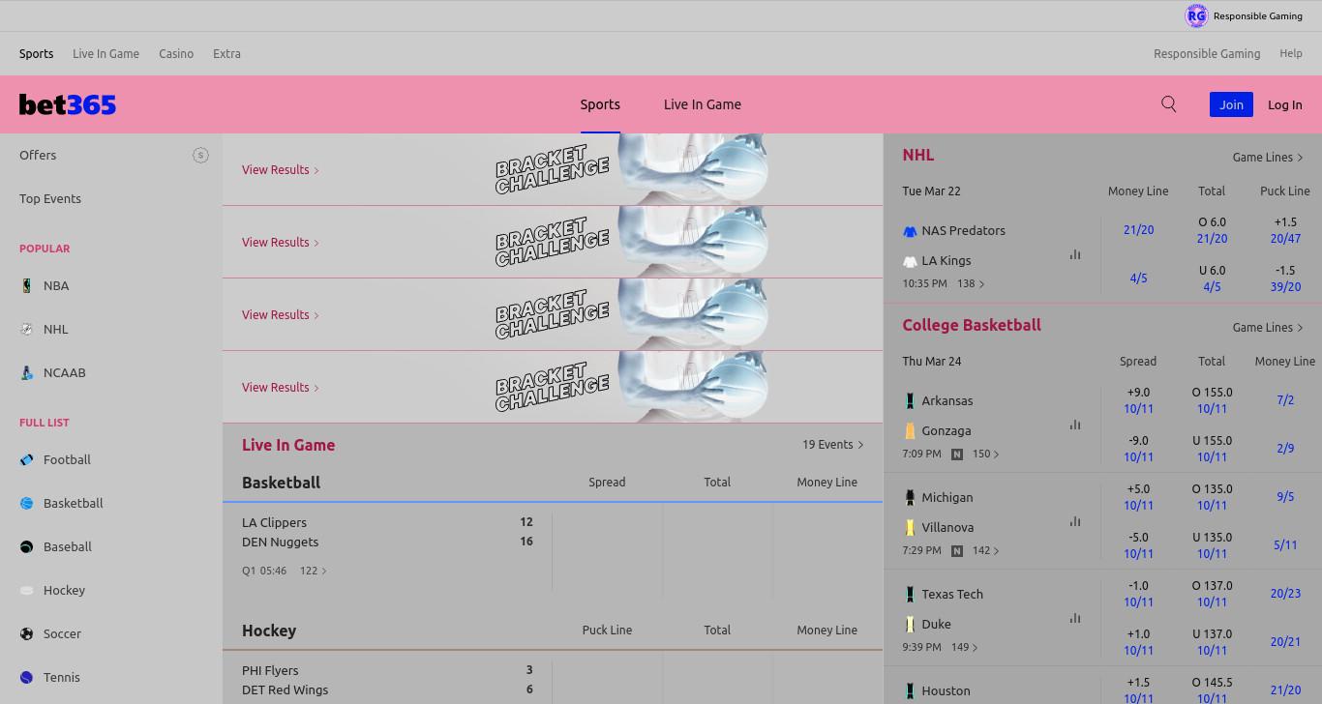This screenshot has width=1322, height=704.
Task: Expand NHL Game Lines
Action: pyautogui.click(x=1268, y=157)
